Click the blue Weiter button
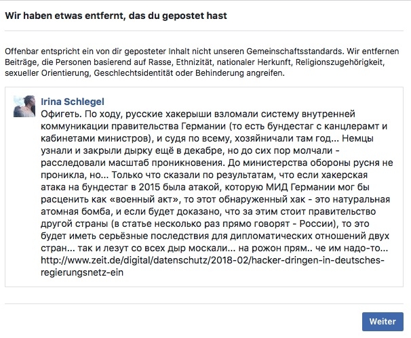This screenshot has width=411, height=338. (383, 320)
